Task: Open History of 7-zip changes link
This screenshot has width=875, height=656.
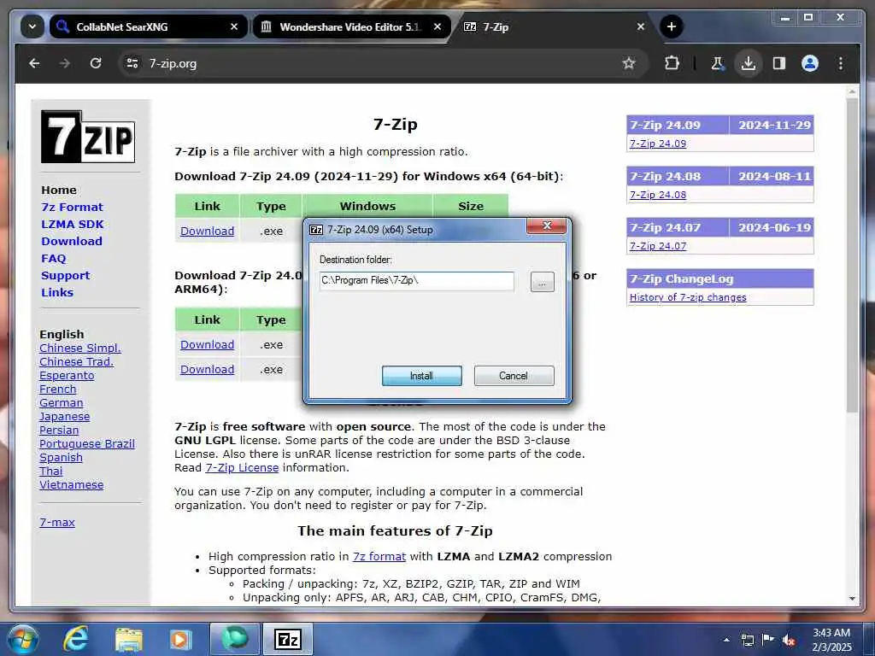Action: pos(688,297)
